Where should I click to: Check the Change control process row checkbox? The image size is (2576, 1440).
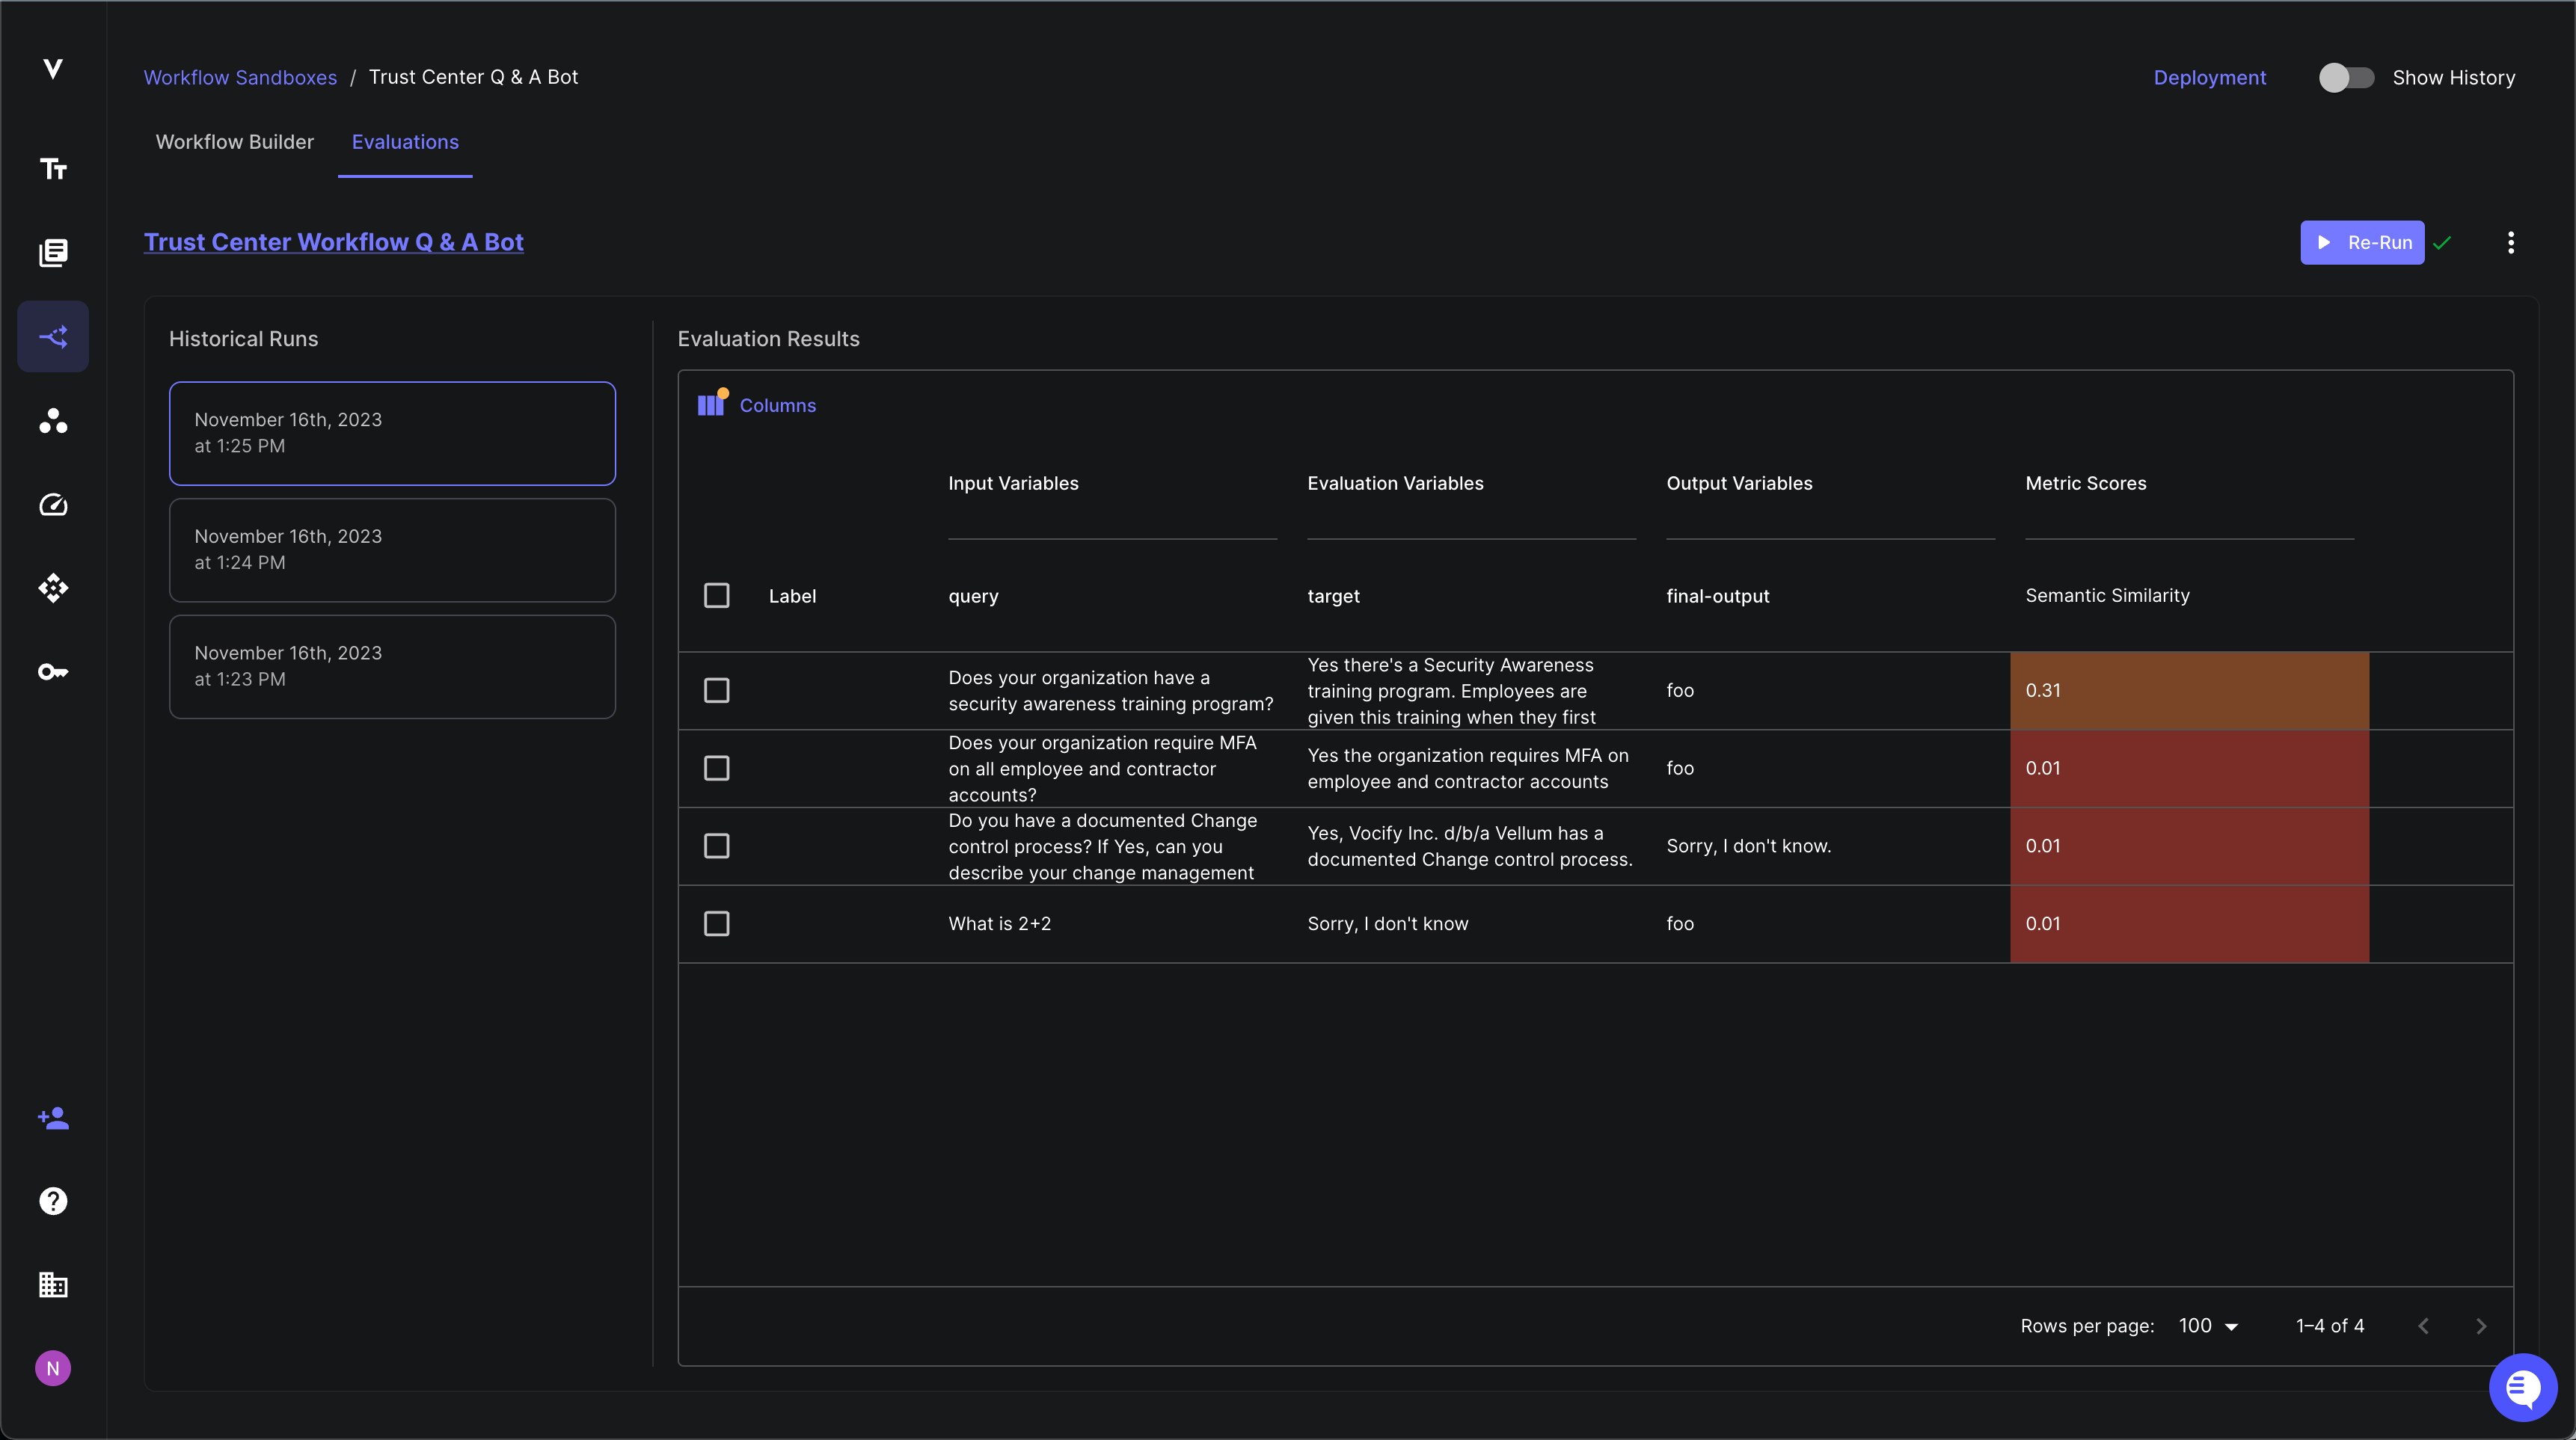click(717, 846)
